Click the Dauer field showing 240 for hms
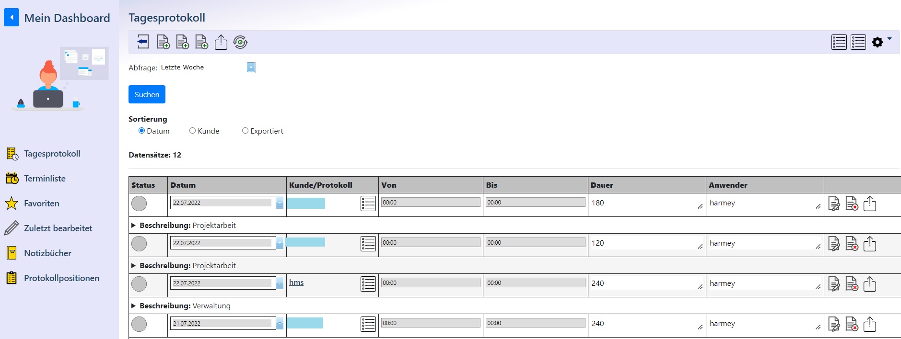 (x=643, y=283)
